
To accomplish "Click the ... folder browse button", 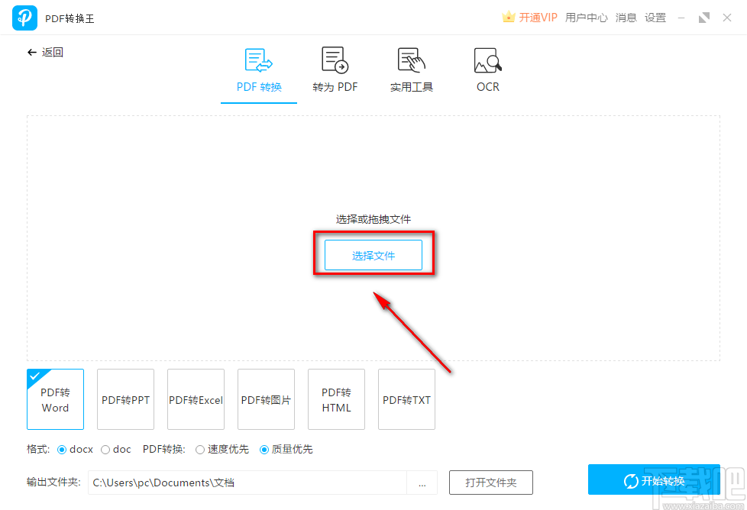I will 422,483.
